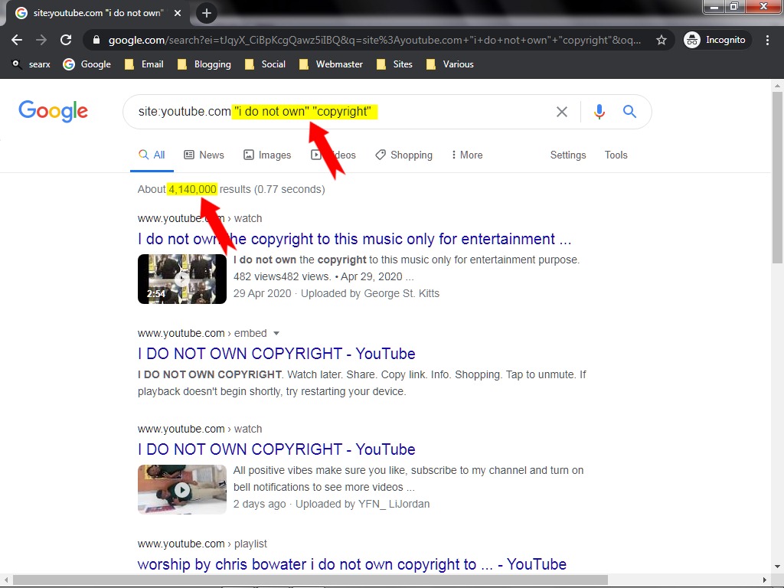Open the Various bookmarks folder
Screen dimensions: 784x588
pos(450,64)
